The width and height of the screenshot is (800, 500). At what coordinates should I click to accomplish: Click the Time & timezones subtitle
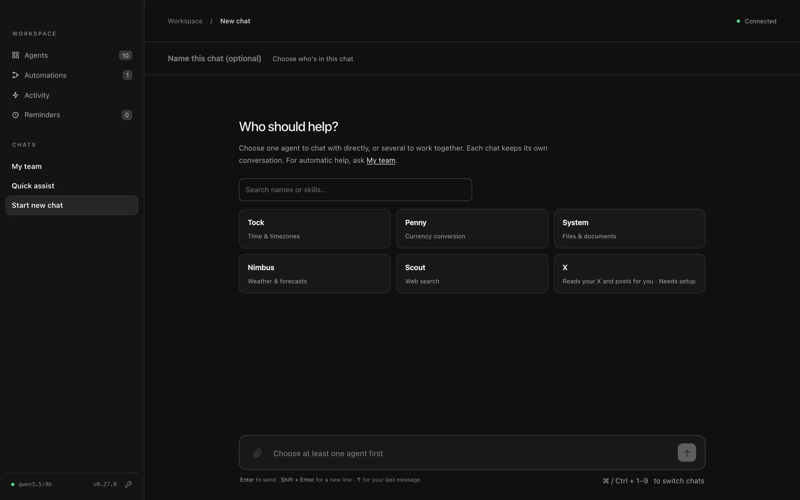coord(274,236)
